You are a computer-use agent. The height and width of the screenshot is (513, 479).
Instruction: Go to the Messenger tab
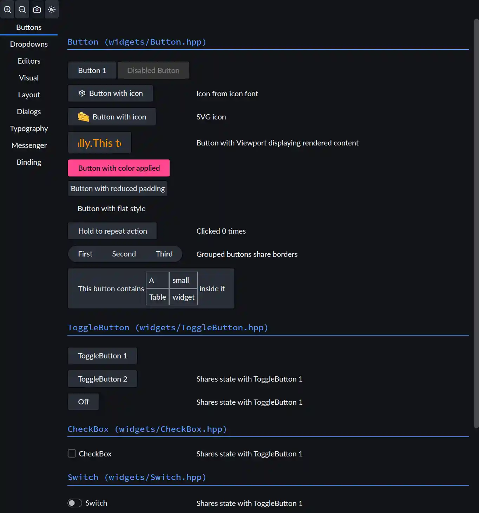(x=29, y=145)
